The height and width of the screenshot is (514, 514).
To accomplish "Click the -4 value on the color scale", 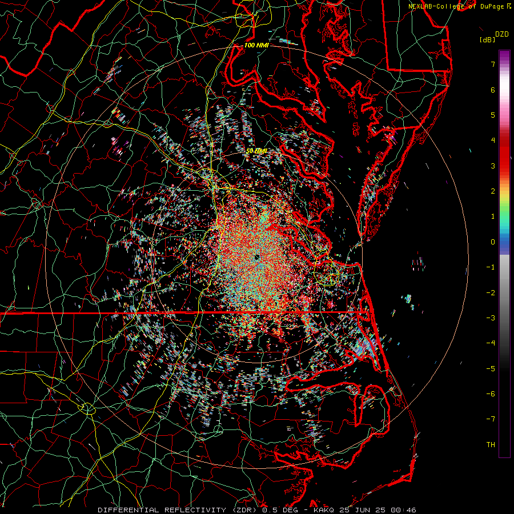I will (491, 343).
